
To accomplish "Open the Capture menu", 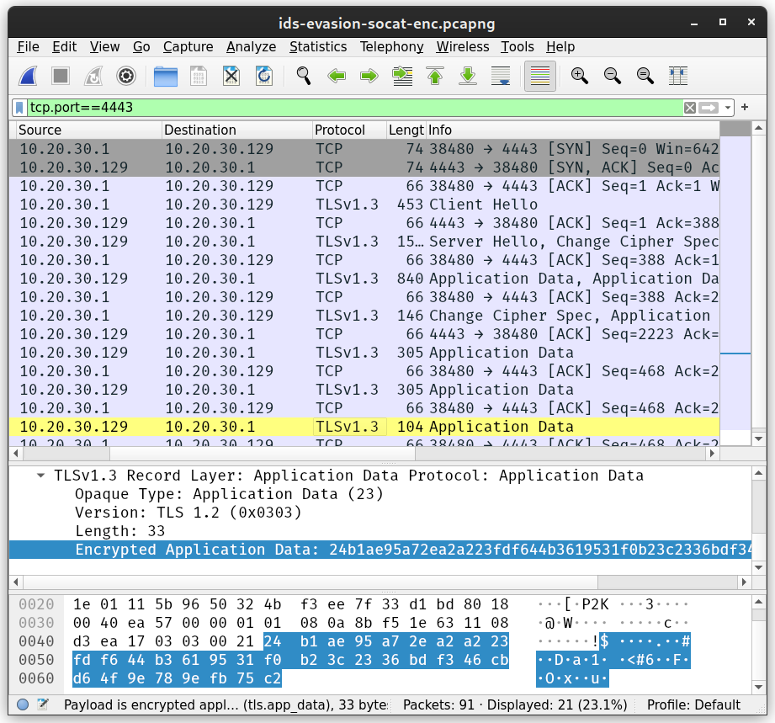I will coord(188,46).
